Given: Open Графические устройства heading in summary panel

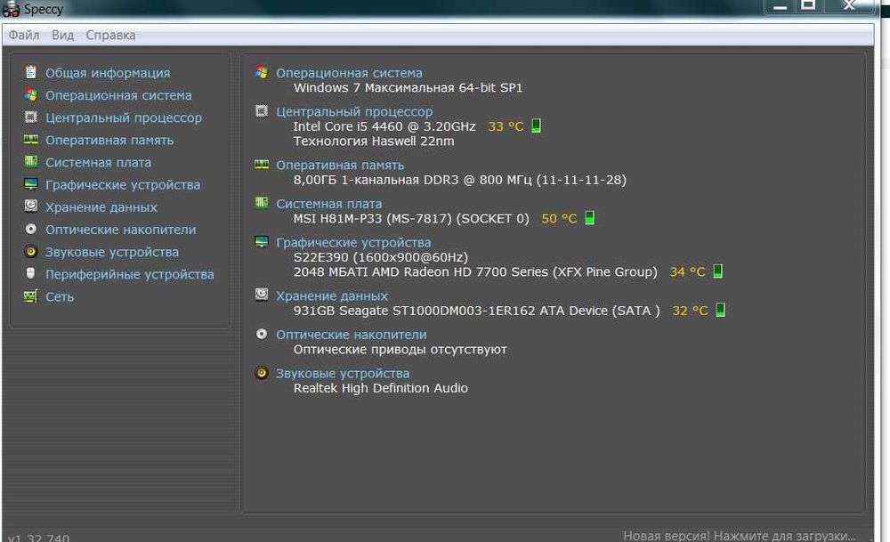Looking at the screenshot, I should tap(353, 242).
